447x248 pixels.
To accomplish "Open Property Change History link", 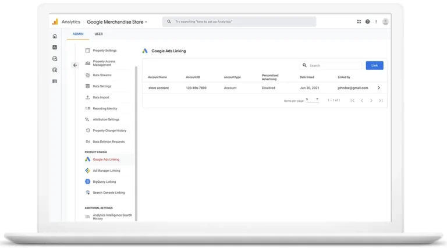I will 109,130.
